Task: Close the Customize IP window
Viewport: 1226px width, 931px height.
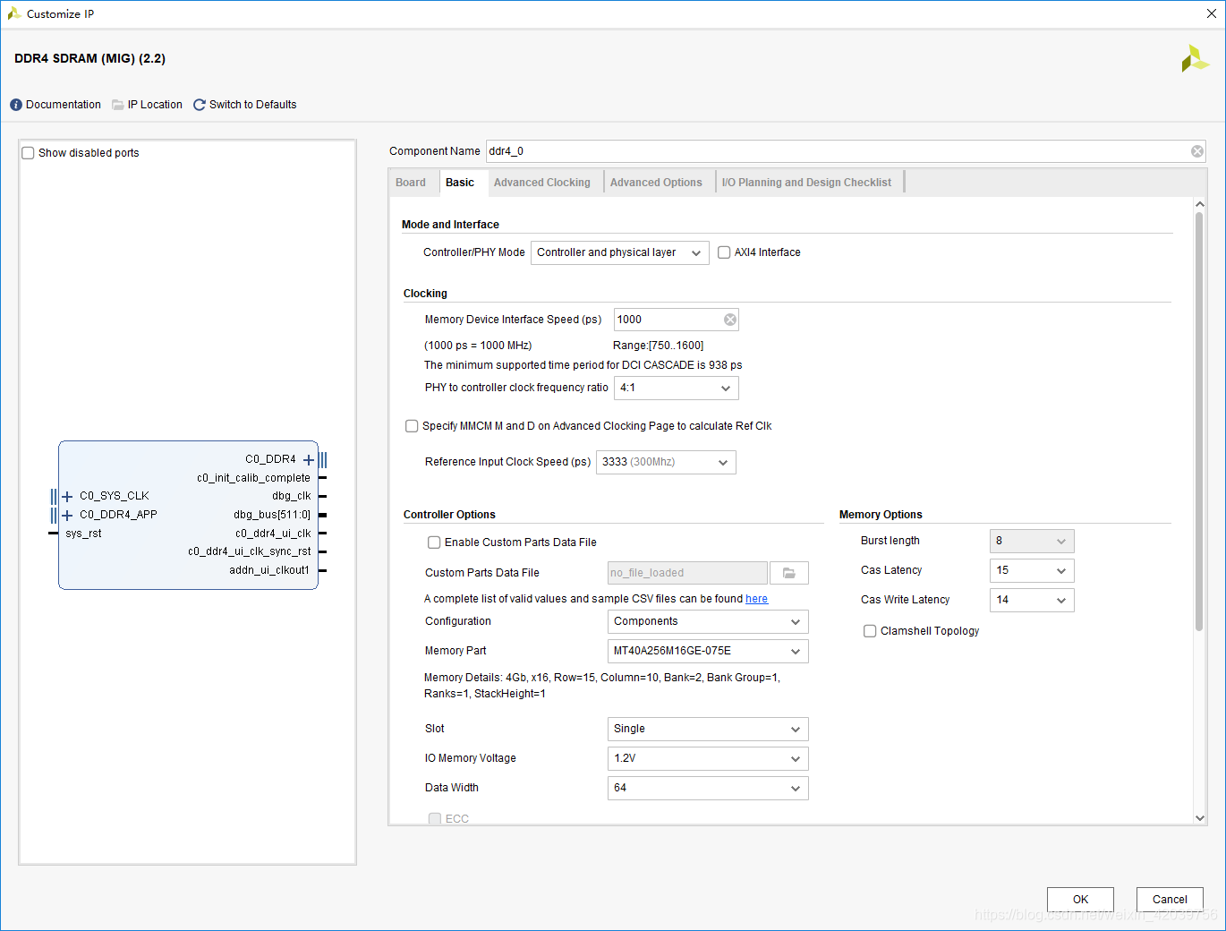Action: (x=1211, y=13)
